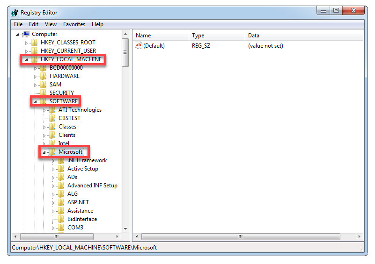Select the Microsoft key label
The image size is (375, 264).
click(70, 152)
